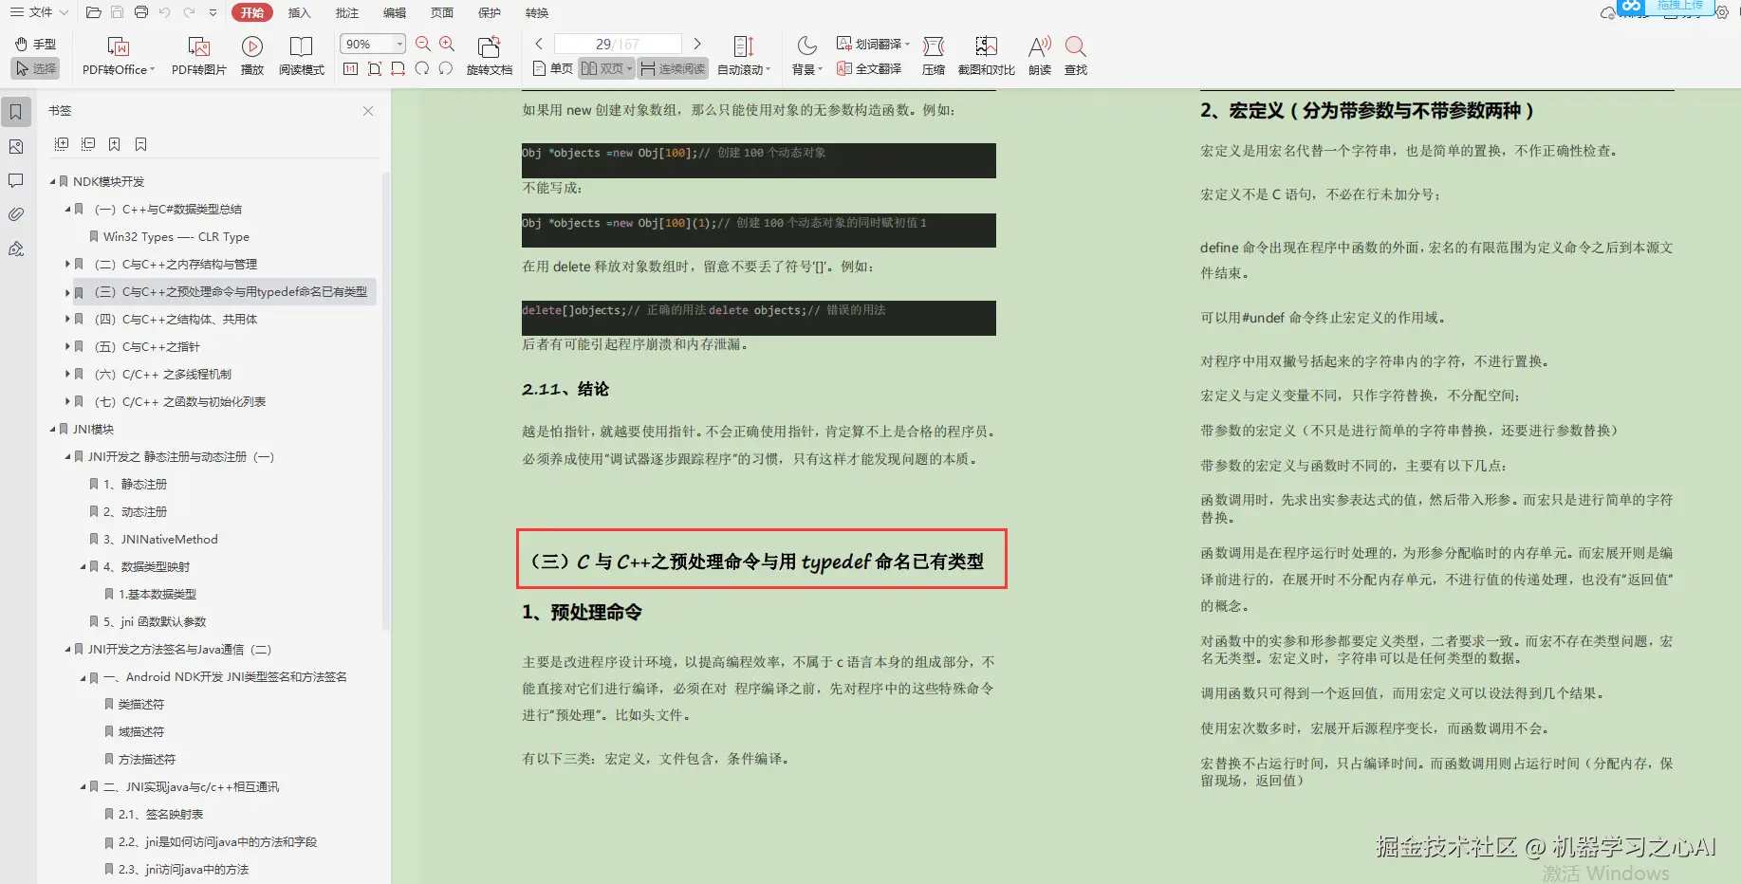
Task: Rotate the view counterclockwise
Action: pos(445,68)
